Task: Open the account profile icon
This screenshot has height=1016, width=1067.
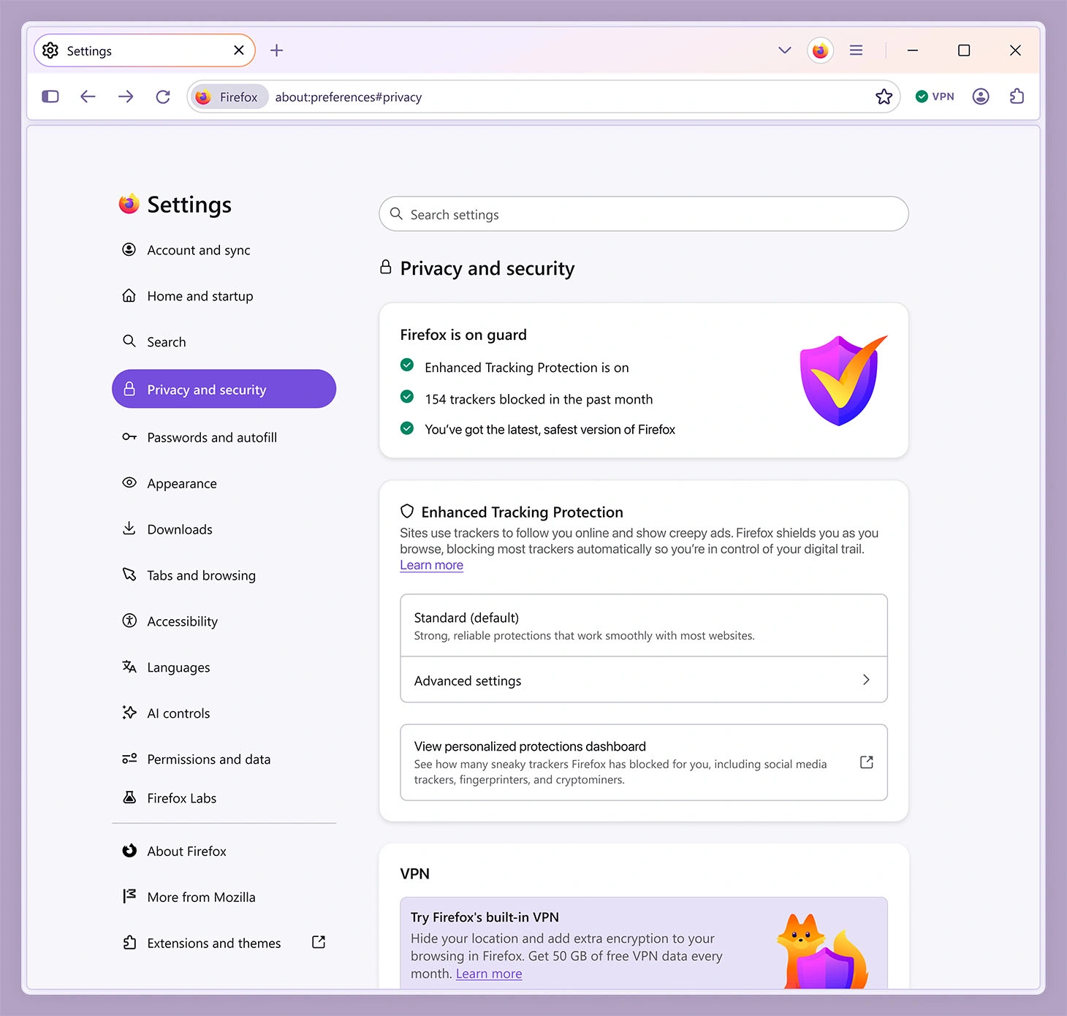Action: pos(981,96)
